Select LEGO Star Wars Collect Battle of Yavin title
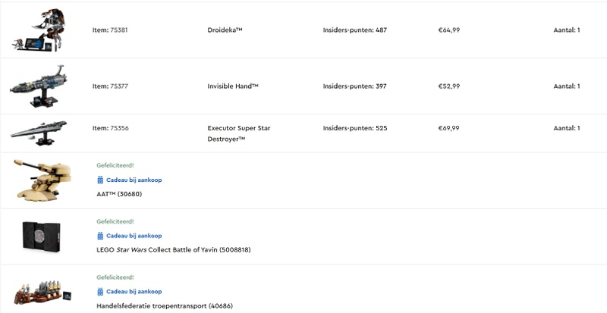The width and height of the screenshot is (607, 313). coord(173,249)
